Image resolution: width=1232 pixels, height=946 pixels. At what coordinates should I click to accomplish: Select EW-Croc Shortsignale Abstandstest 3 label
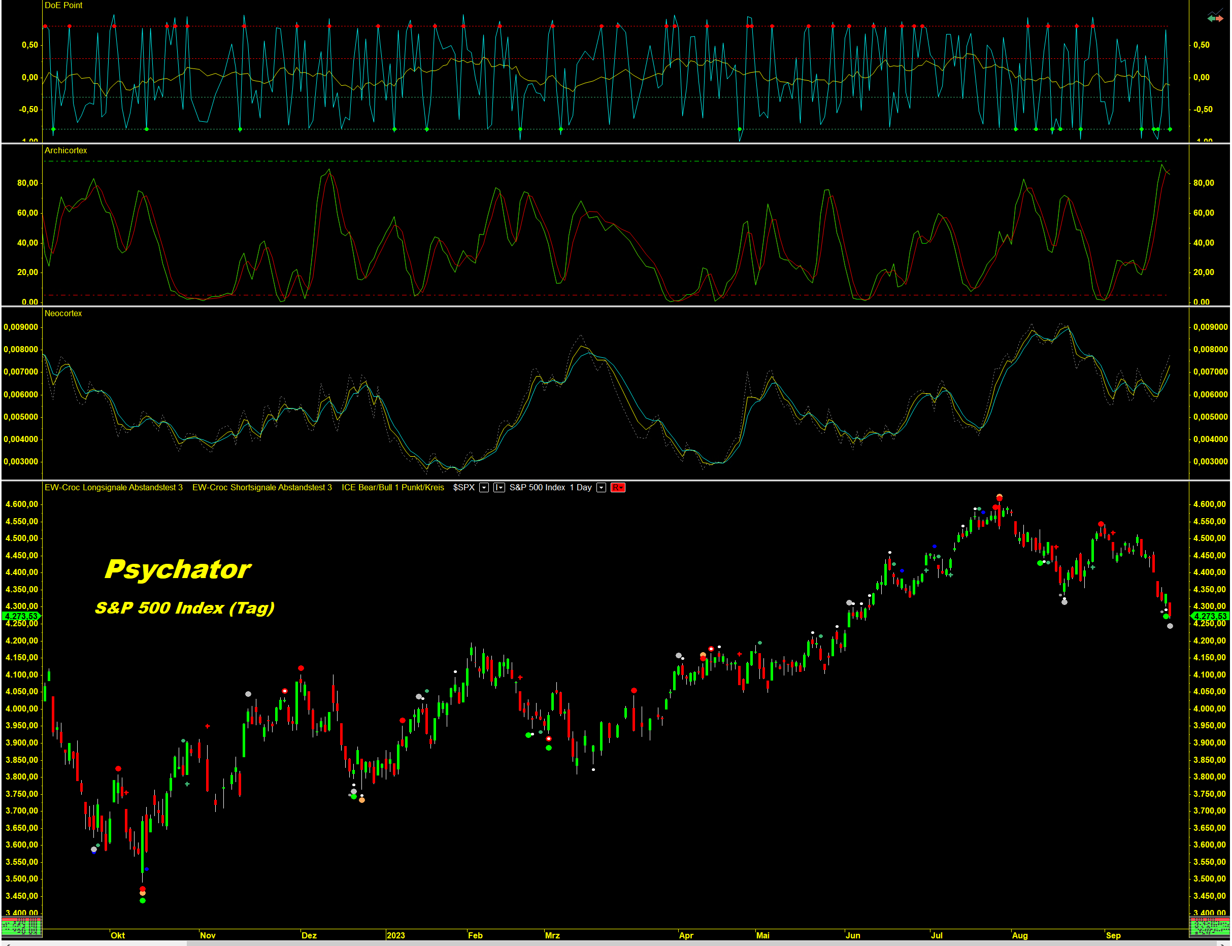pyautogui.click(x=262, y=488)
